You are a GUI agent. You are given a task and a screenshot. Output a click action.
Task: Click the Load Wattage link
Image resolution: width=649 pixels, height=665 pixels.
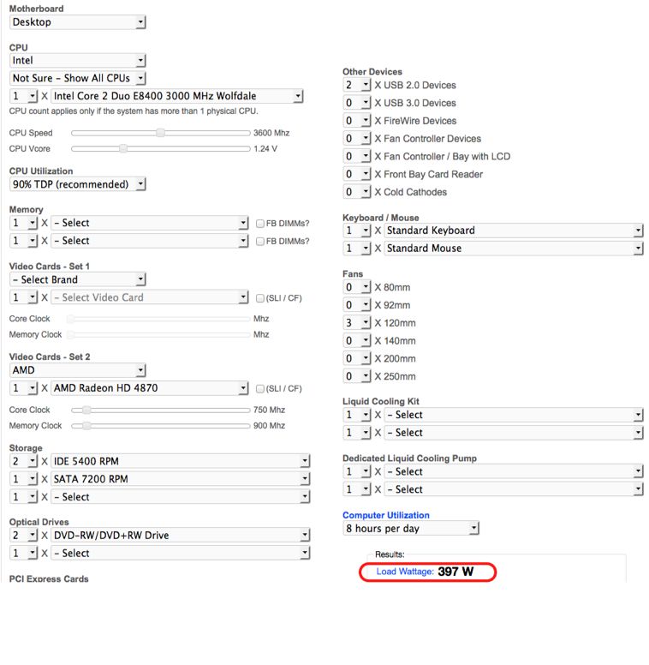point(405,572)
